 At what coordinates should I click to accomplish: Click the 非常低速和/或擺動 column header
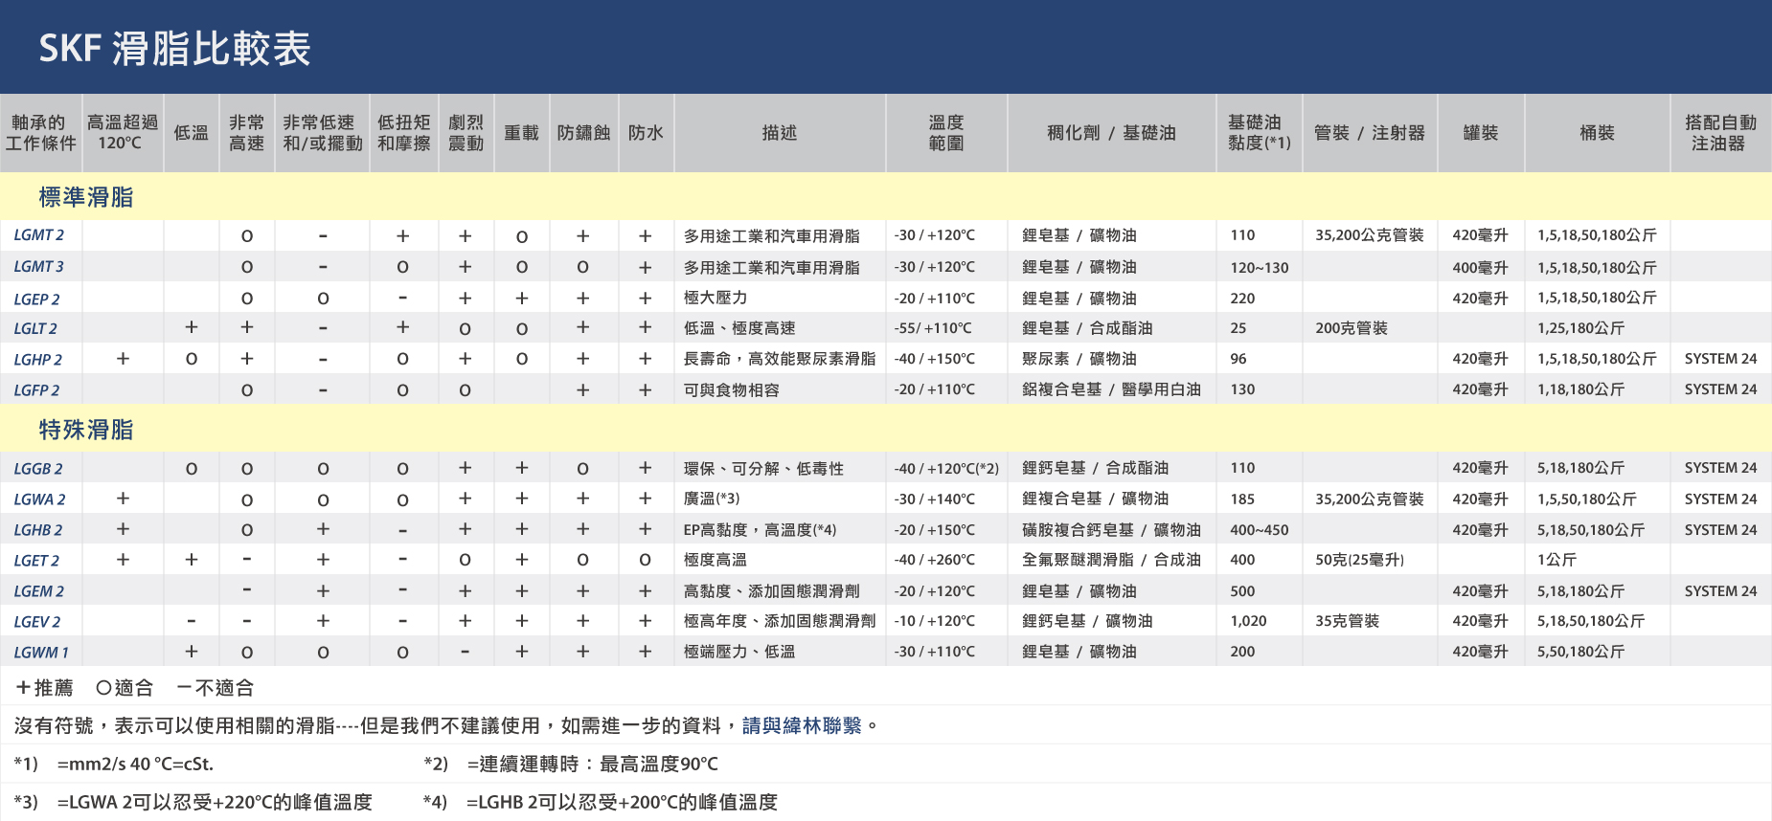[x=323, y=133]
